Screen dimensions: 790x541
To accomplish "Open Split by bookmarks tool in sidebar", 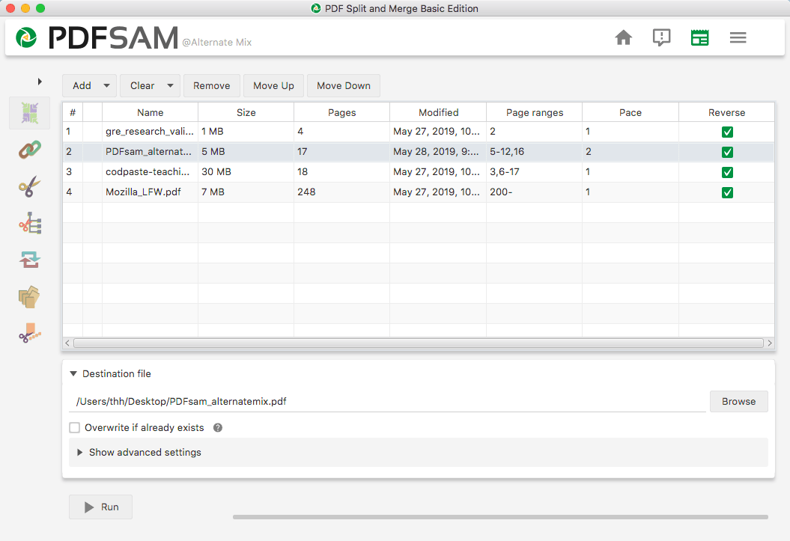I will tap(30, 224).
